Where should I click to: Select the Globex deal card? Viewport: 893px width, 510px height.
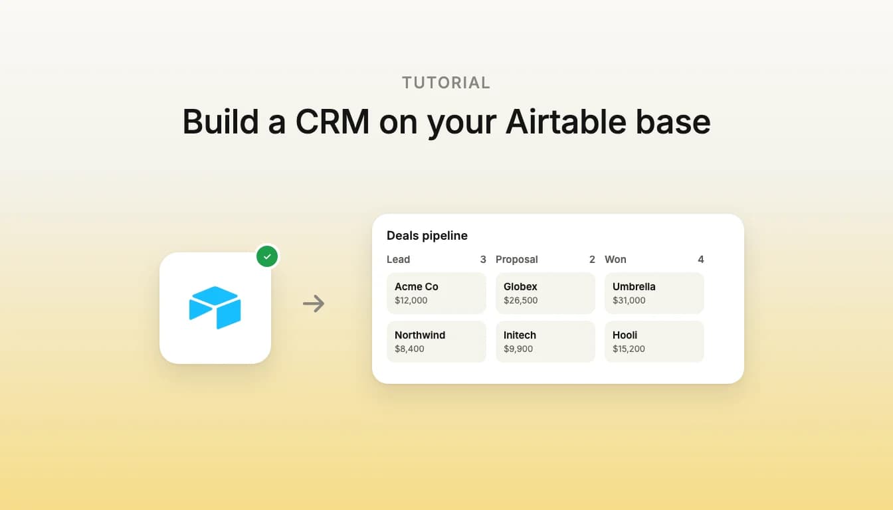(x=546, y=293)
